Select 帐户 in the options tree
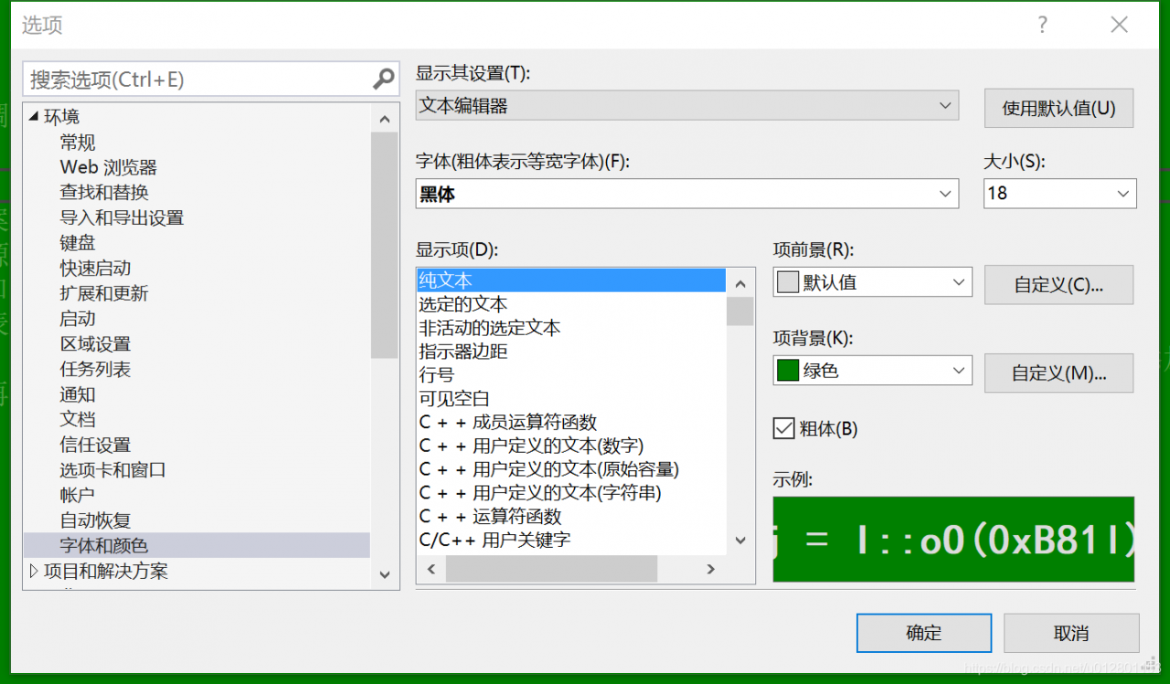Viewport: 1170px width, 684px height. tap(78, 495)
